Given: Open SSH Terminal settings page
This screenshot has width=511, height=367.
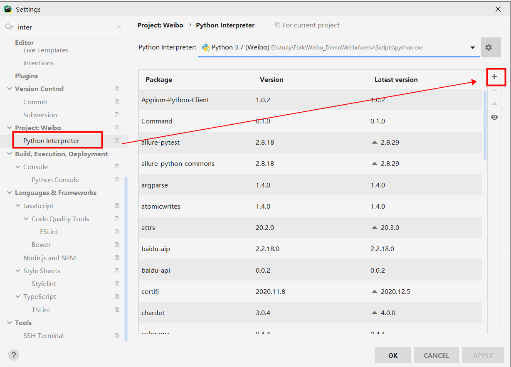Looking at the screenshot, I should 43,336.
